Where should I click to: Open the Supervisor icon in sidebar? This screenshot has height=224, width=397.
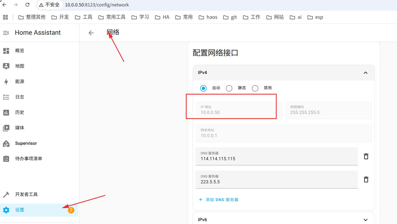6,143
